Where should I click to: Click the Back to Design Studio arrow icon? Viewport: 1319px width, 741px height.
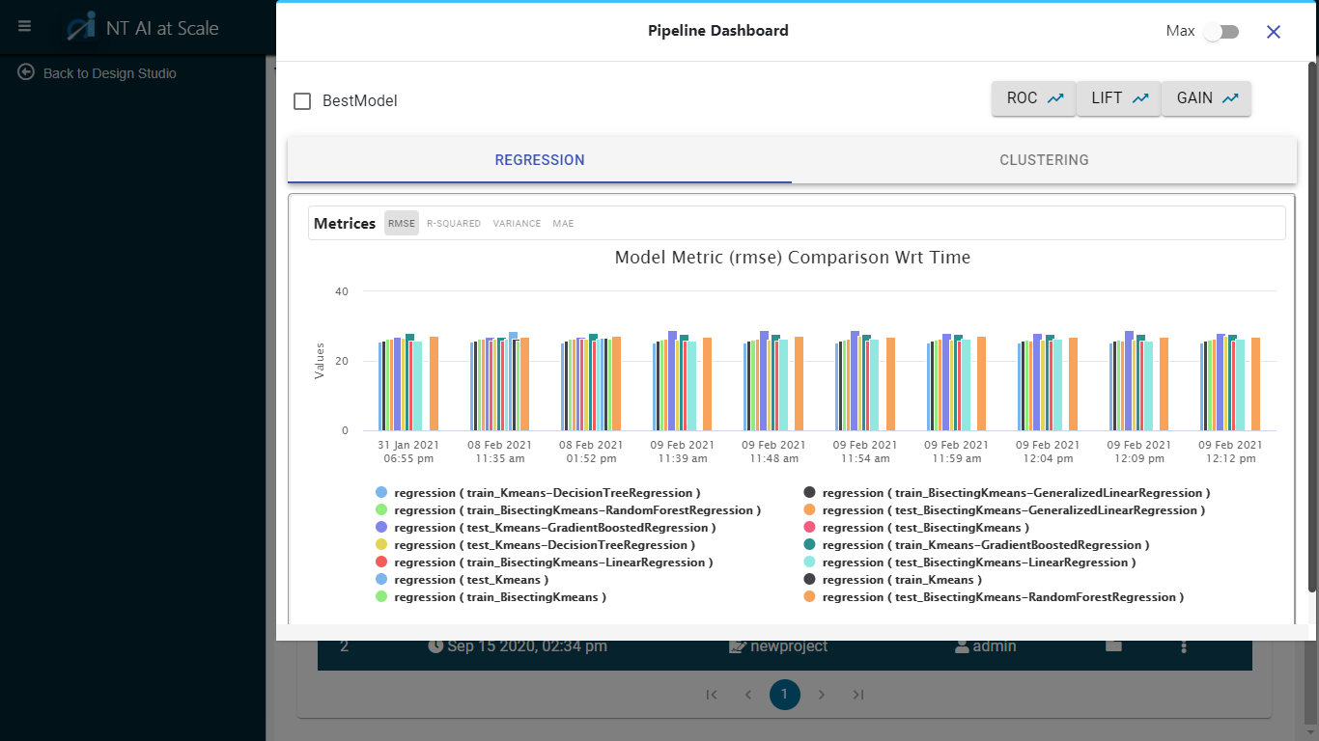(26, 72)
